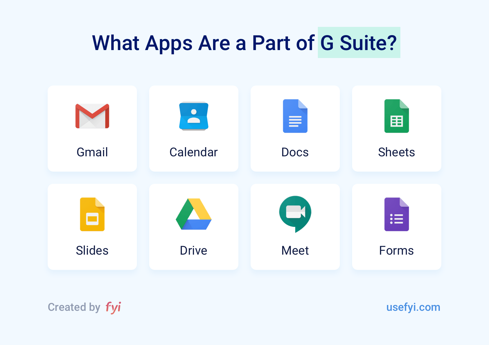Click the "Created by" text

point(74,307)
